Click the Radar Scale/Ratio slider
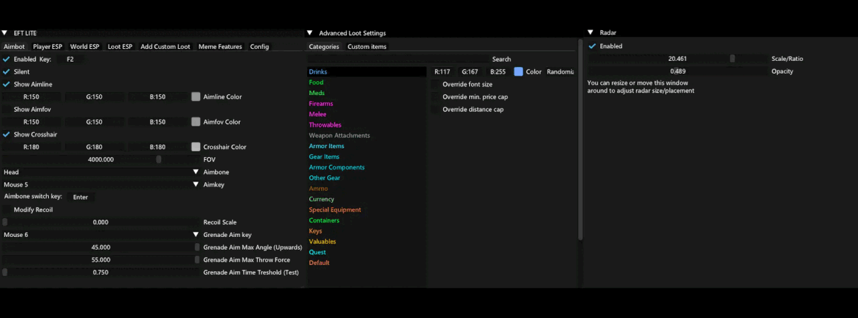 point(677,58)
